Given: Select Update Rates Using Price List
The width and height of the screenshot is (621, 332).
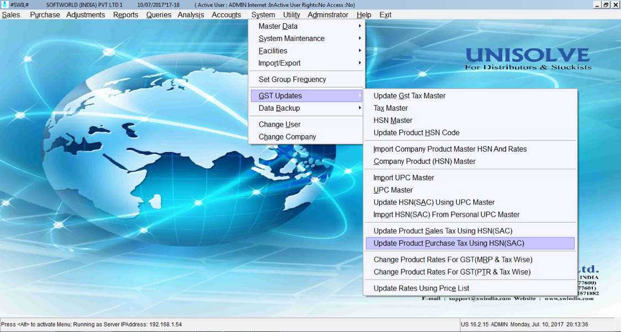Looking at the screenshot, I should (470, 288).
